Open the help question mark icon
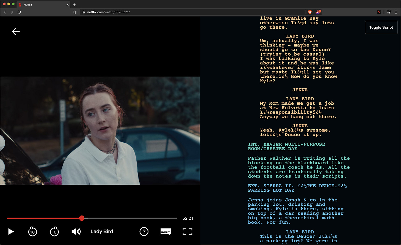 pos(144,232)
